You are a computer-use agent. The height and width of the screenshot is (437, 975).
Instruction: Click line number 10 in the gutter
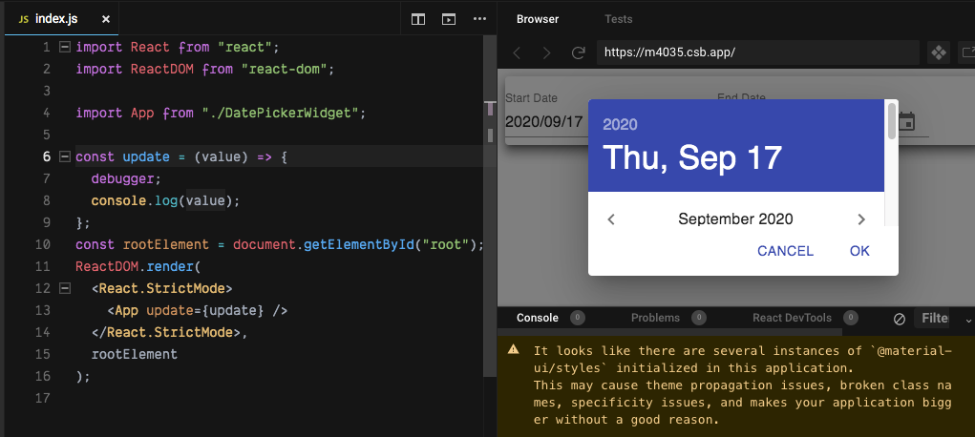(x=42, y=245)
